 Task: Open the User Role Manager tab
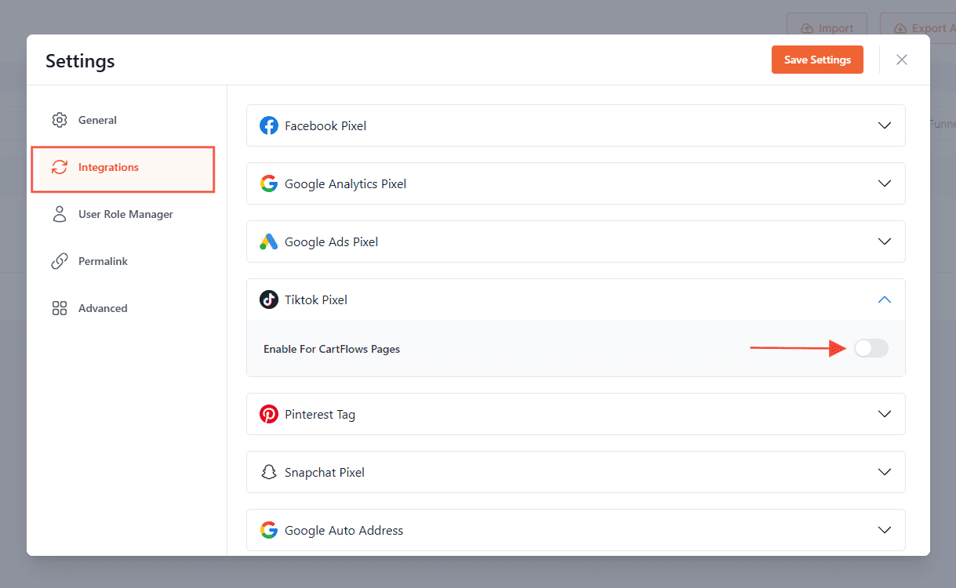tap(125, 214)
